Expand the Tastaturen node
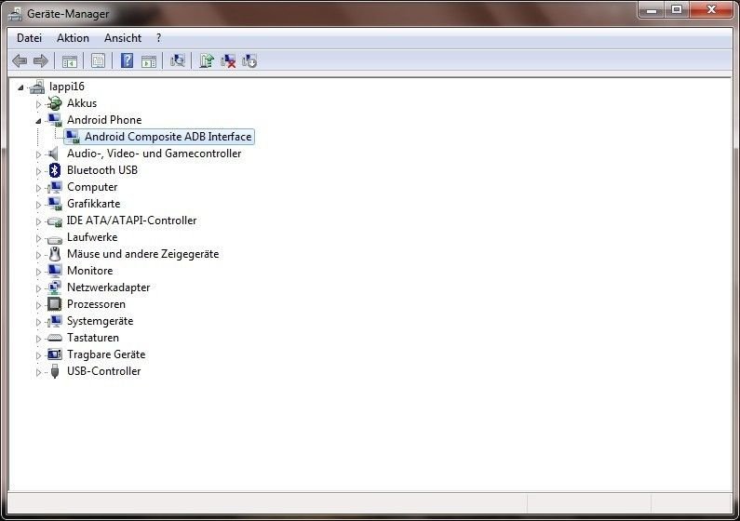The image size is (740, 521). pyautogui.click(x=39, y=339)
